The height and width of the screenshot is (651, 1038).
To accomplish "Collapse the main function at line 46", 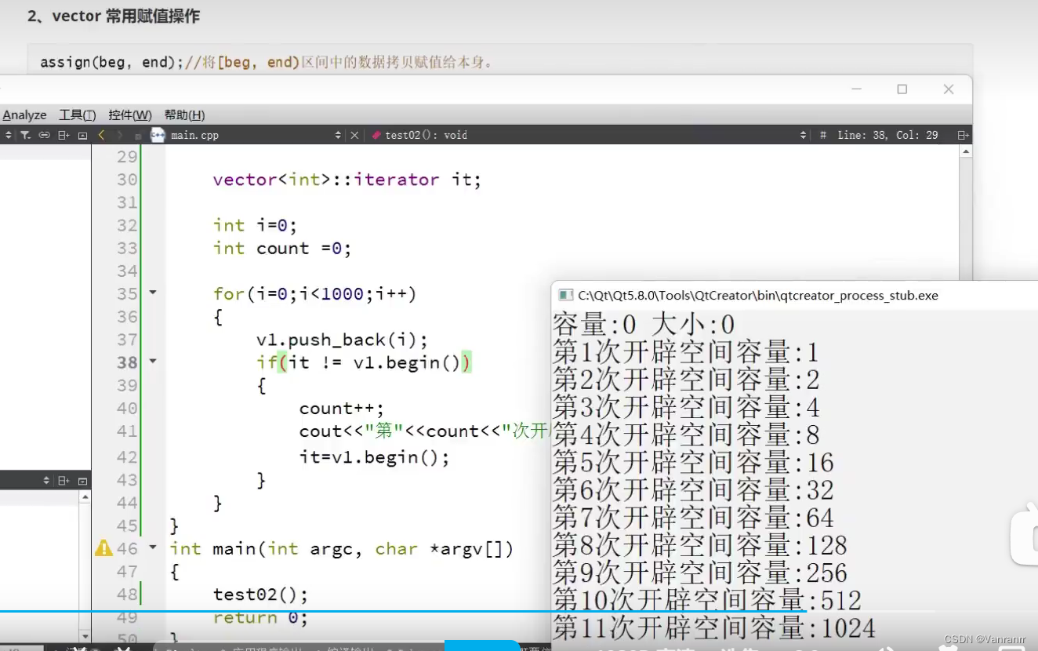I will click(x=153, y=547).
